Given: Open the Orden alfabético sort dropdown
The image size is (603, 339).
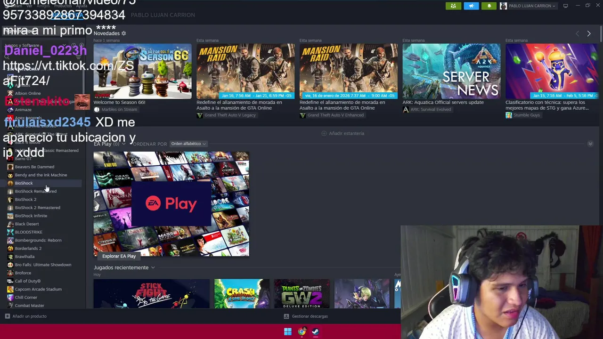Looking at the screenshot, I should 188,144.
